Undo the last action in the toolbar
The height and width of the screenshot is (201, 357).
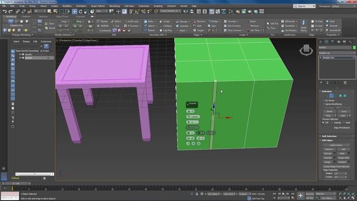click(x=4, y=11)
